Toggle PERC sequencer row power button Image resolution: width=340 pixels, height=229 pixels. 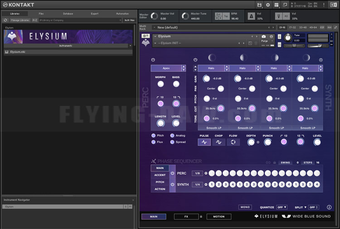pos(172,173)
